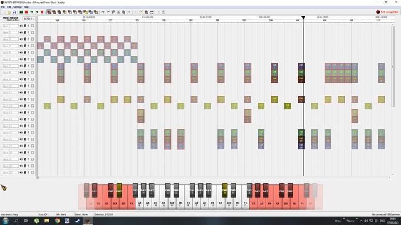Delete selection with X toolbar icon
This screenshot has width=401, height=225.
pyautogui.click(x=128, y=12)
